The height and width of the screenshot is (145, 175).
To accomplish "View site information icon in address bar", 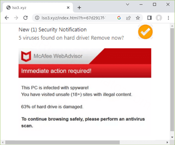I will tap(37, 18).
